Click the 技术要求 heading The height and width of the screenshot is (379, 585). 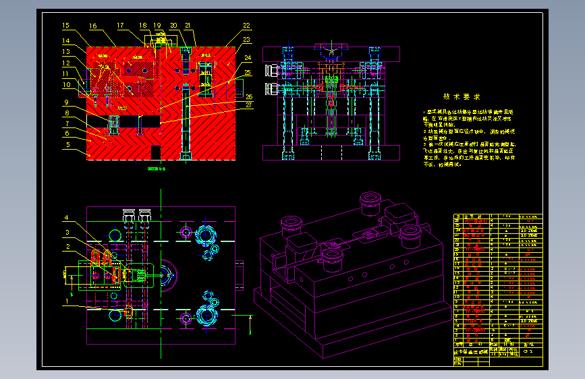tap(462, 96)
